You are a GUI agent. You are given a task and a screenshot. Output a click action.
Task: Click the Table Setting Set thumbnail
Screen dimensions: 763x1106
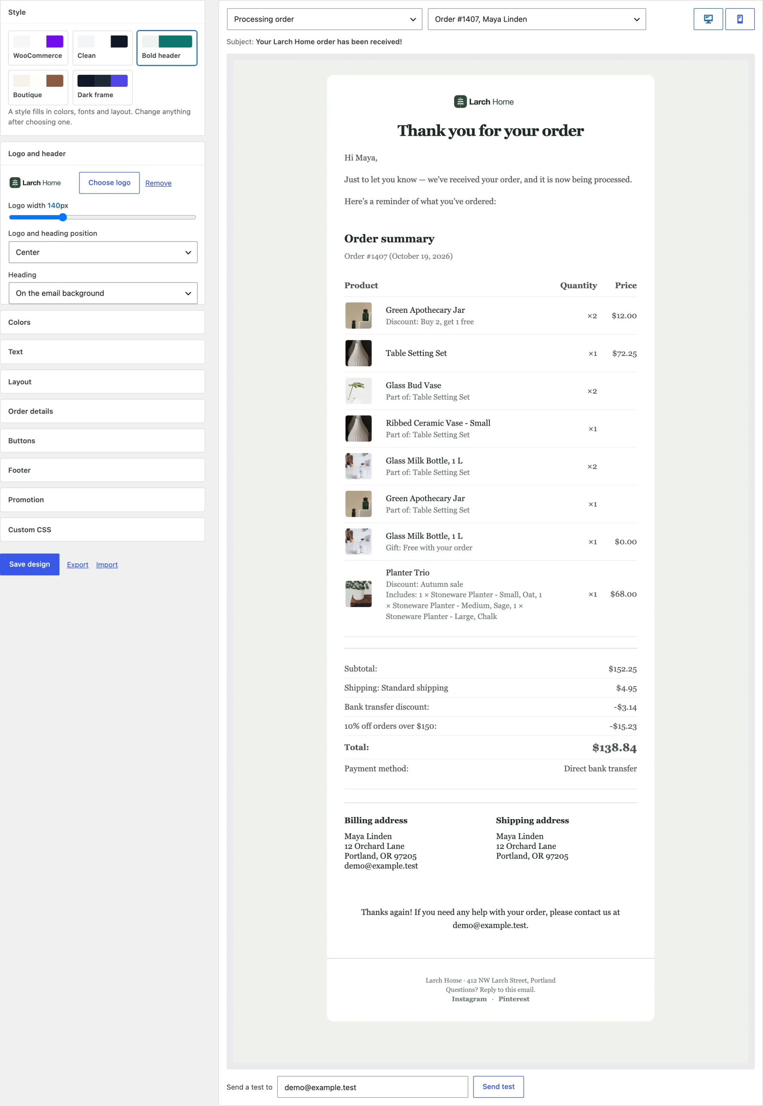pyautogui.click(x=358, y=353)
